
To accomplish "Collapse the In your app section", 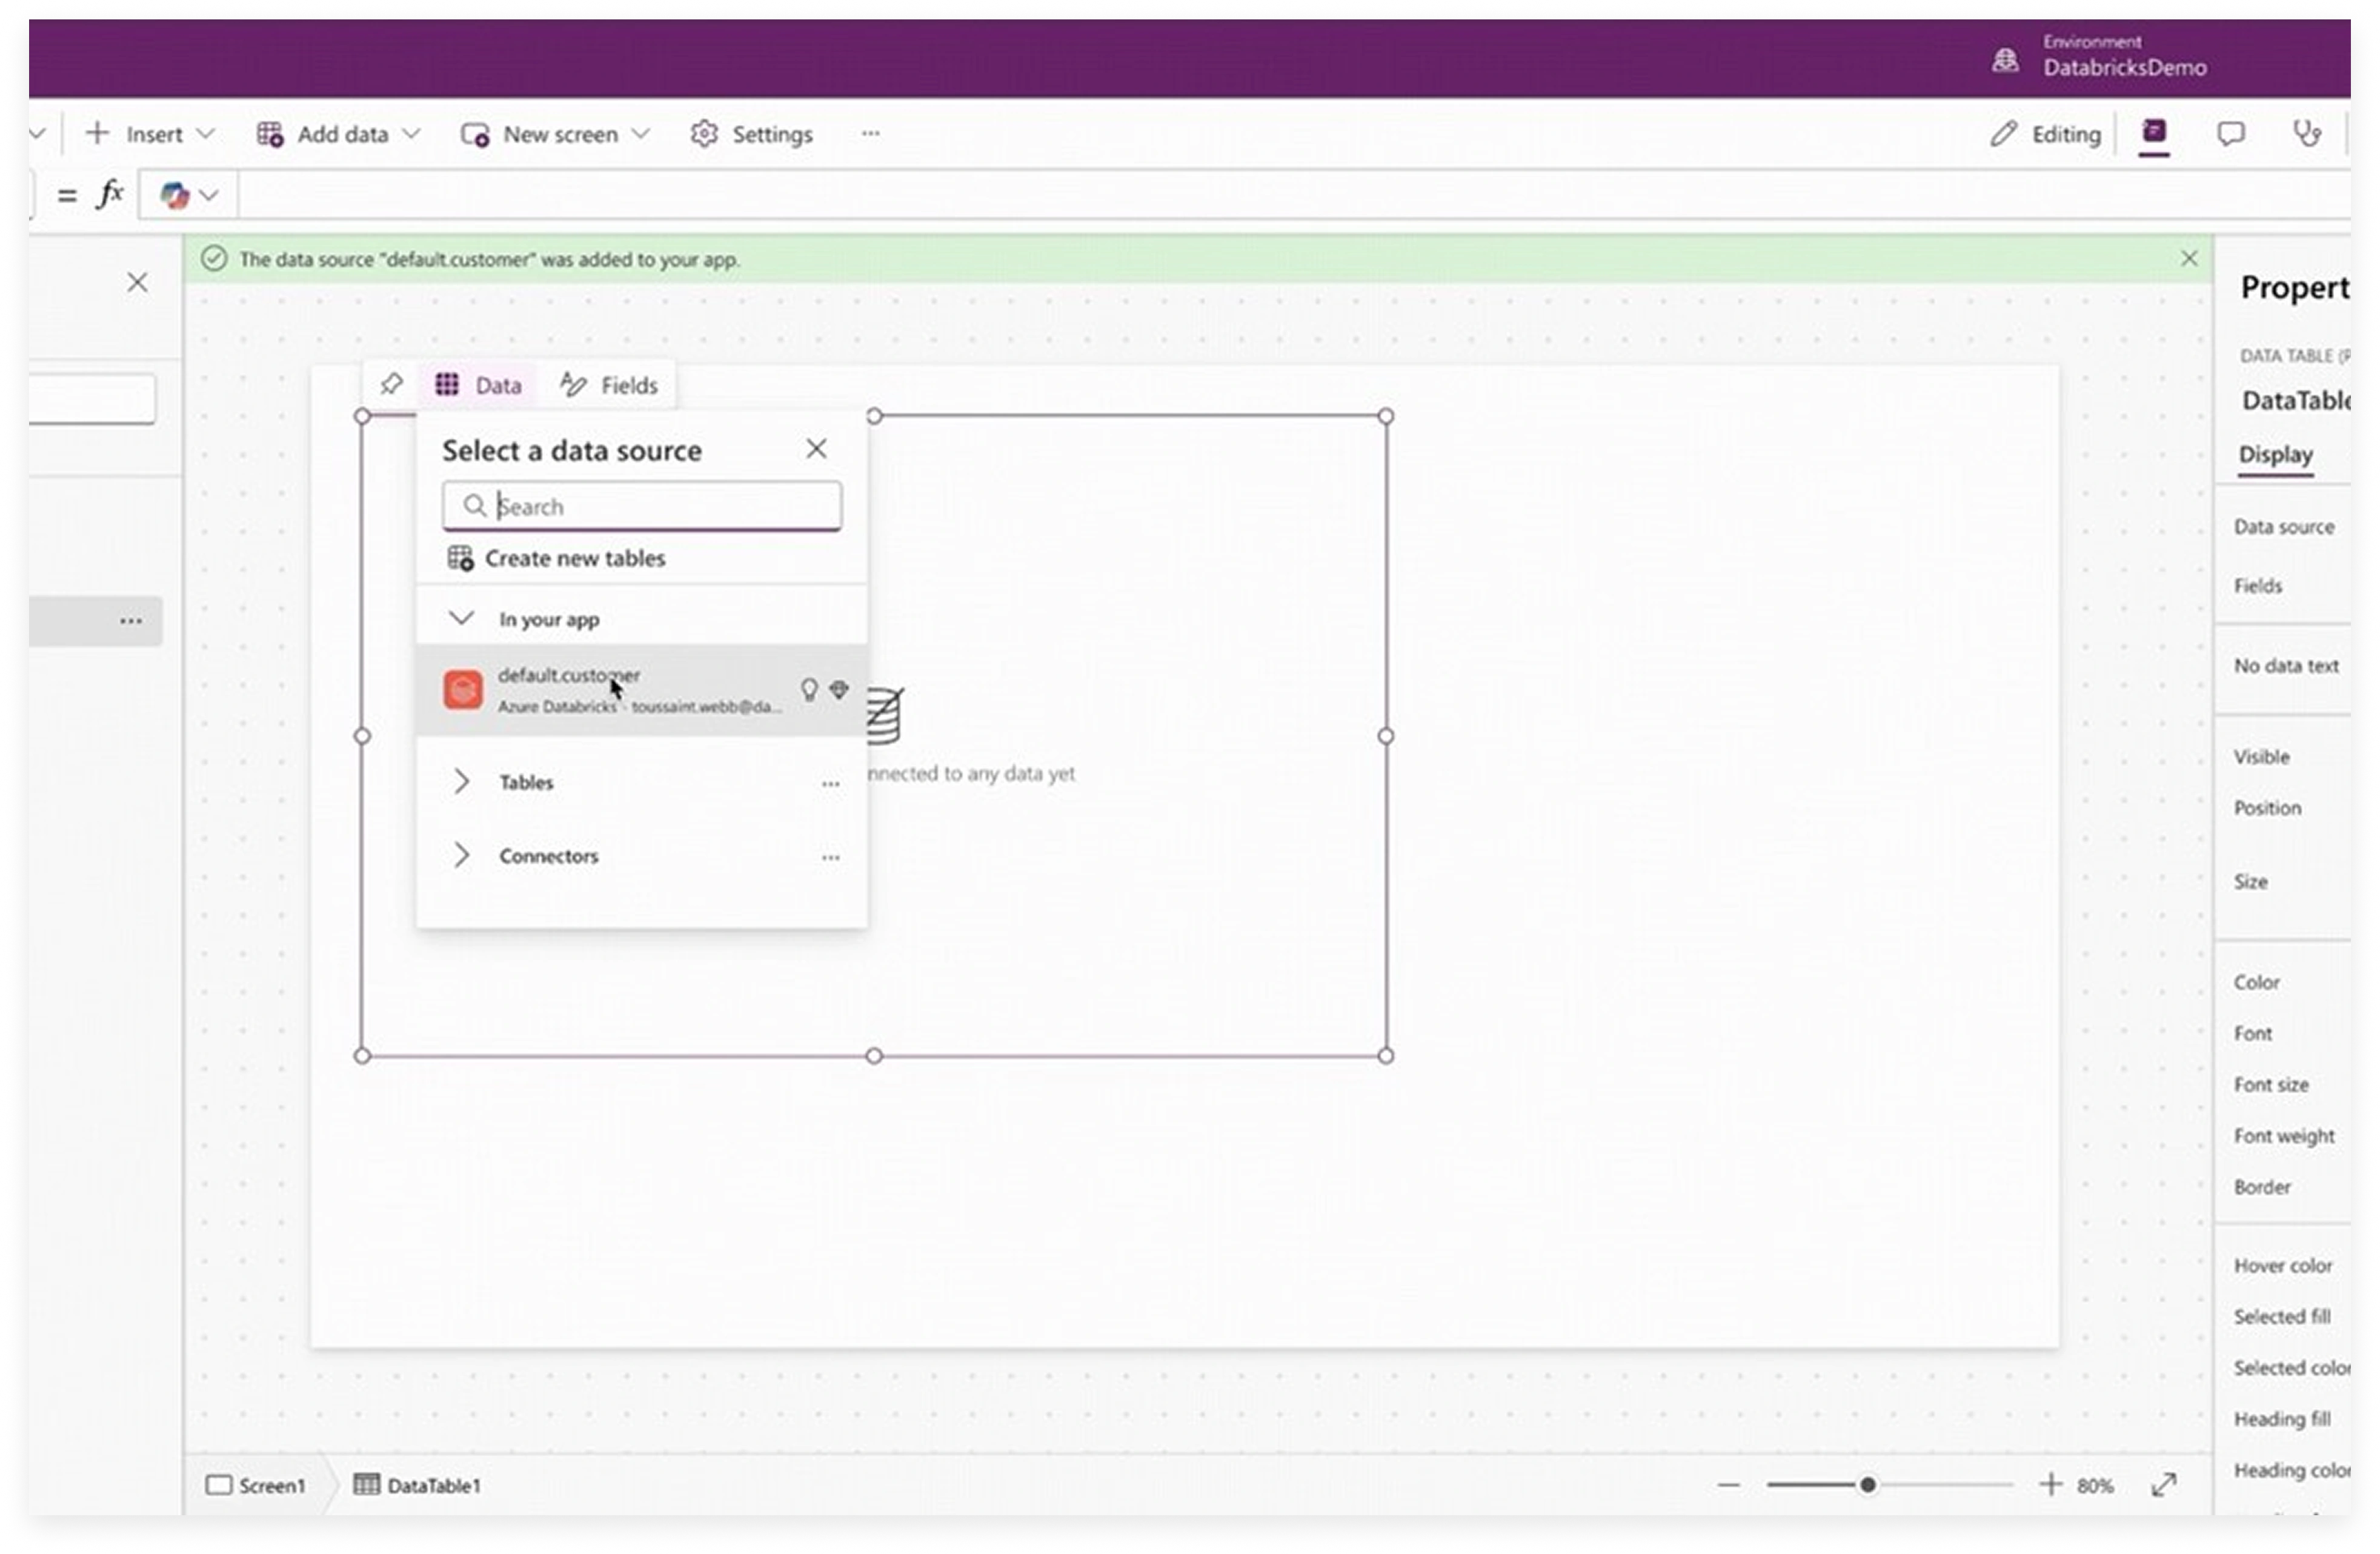I will click(x=462, y=619).
